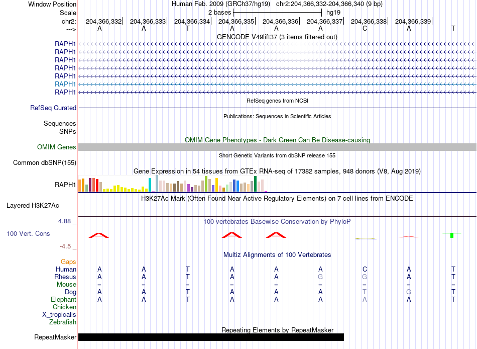The width and height of the screenshot is (477, 349).
Task: Click the G base in Dog row
Action: (x=409, y=292)
